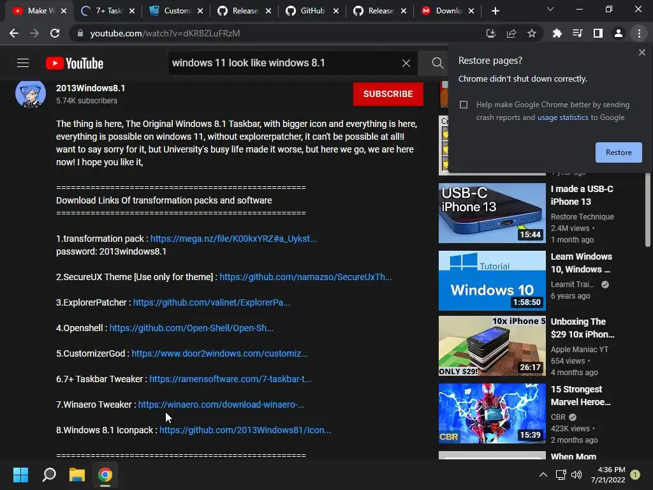
Task: Clear the YouTube search box text
Action: (406, 63)
